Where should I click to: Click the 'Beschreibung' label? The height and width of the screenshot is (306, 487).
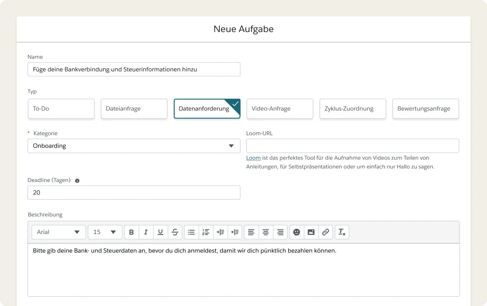pos(45,214)
